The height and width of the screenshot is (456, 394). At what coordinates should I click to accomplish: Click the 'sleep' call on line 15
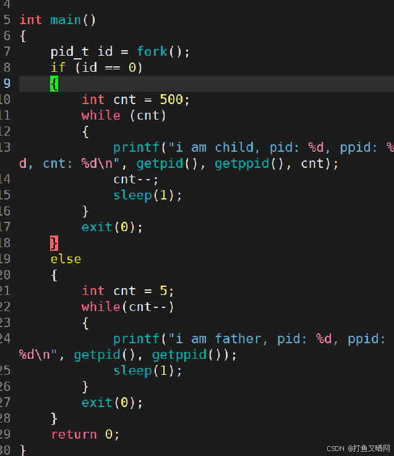(x=133, y=195)
